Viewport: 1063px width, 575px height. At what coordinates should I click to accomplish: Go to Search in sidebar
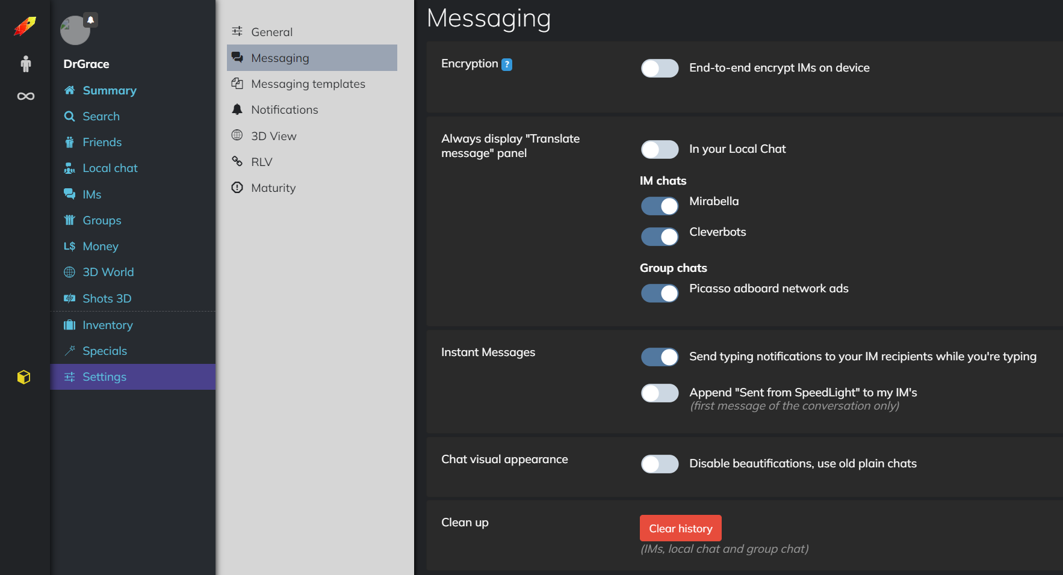coord(101,116)
